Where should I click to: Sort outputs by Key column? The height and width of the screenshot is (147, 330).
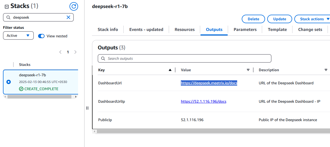170,70
